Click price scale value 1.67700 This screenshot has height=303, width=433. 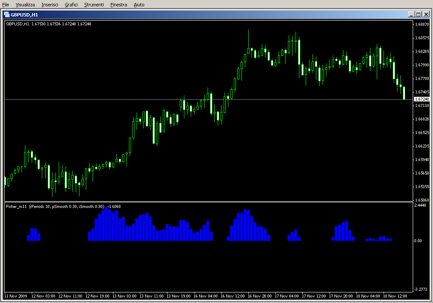click(x=422, y=78)
